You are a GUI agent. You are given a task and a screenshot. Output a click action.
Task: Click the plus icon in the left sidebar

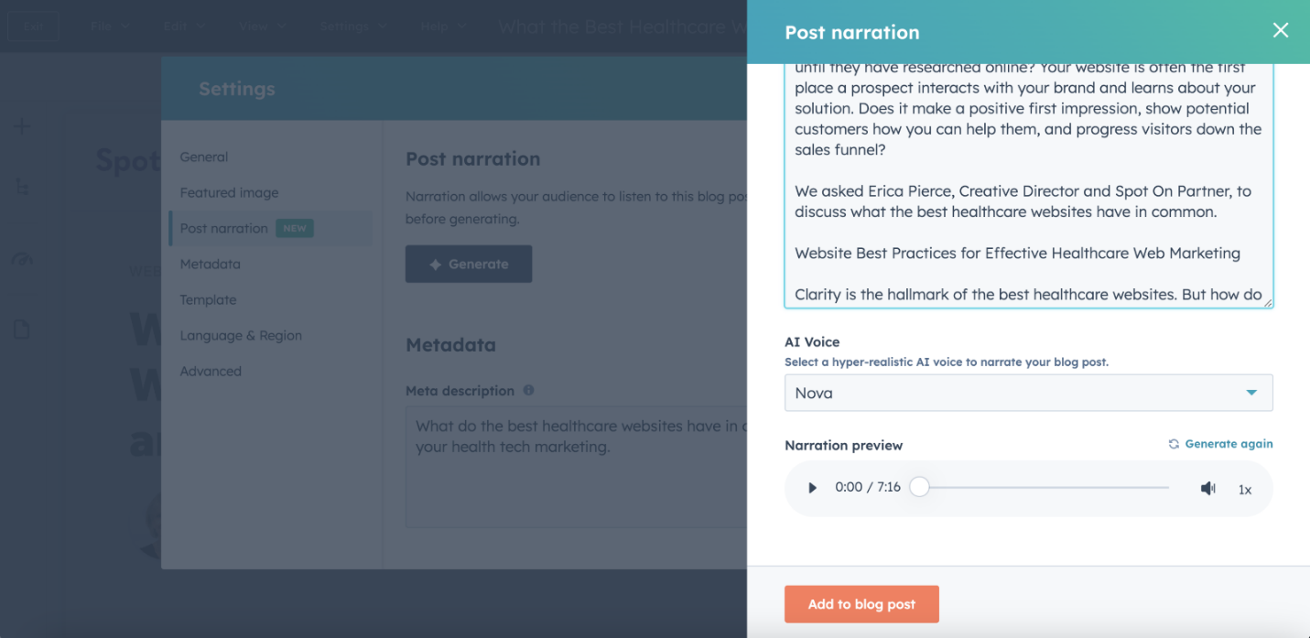coord(21,126)
